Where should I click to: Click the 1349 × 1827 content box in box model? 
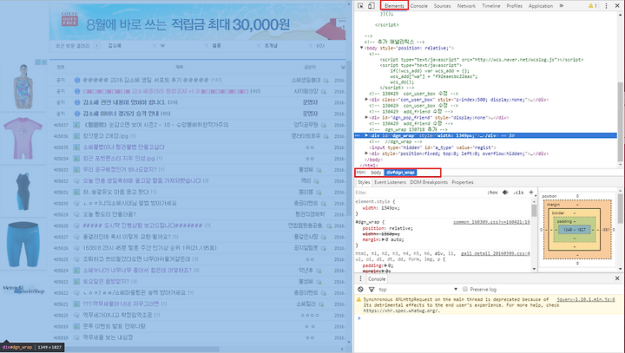coord(575,230)
